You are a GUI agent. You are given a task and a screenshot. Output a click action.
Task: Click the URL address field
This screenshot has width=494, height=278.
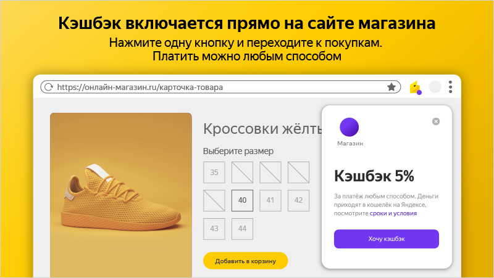220,87
